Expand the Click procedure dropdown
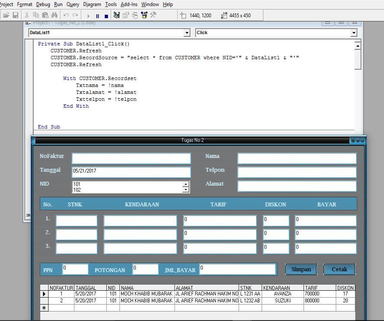 tap(354, 32)
